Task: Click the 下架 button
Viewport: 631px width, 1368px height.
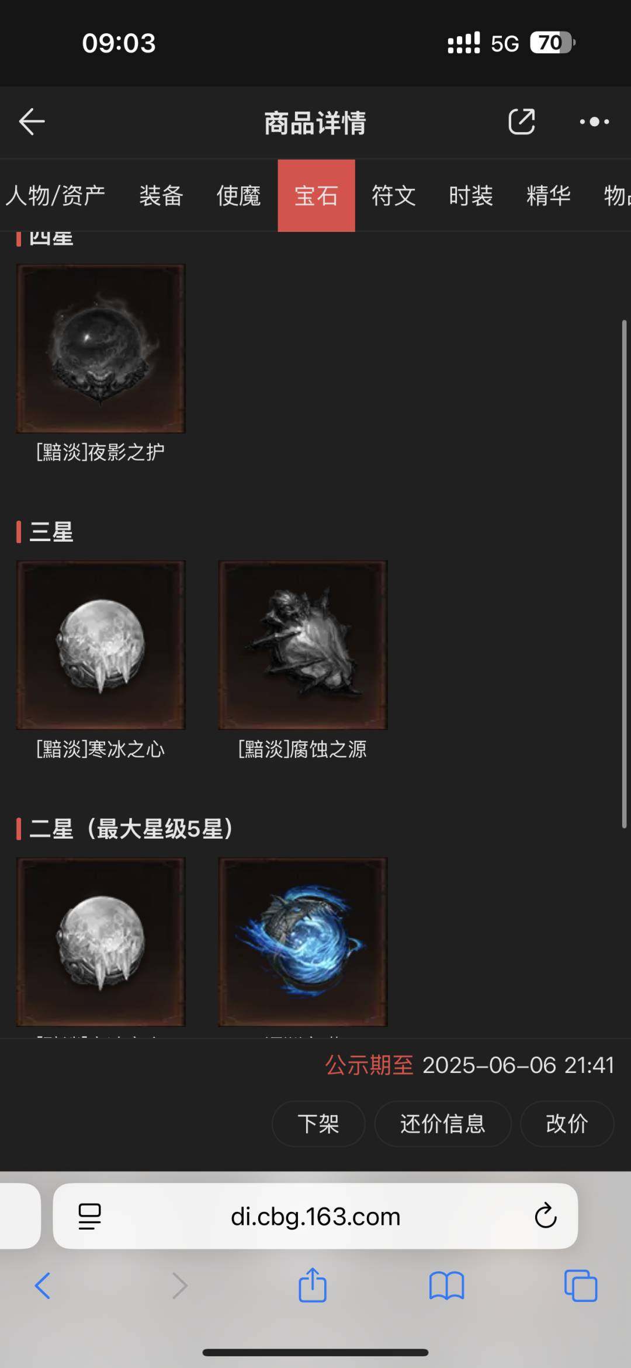Action: coord(318,1123)
